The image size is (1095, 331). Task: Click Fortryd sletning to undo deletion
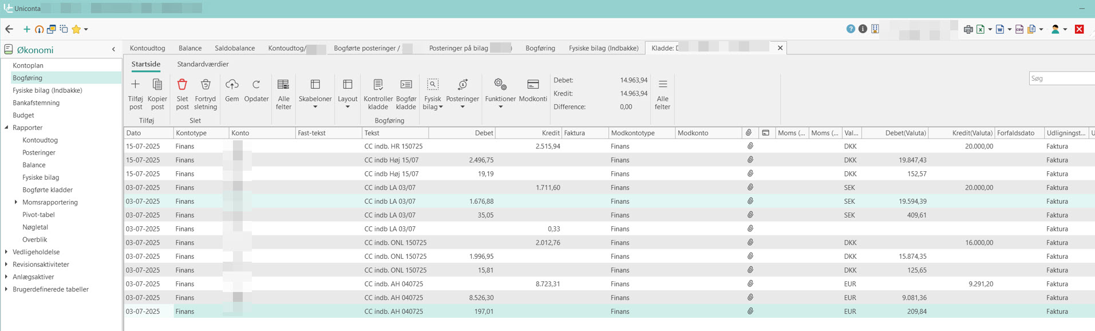point(205,94)
